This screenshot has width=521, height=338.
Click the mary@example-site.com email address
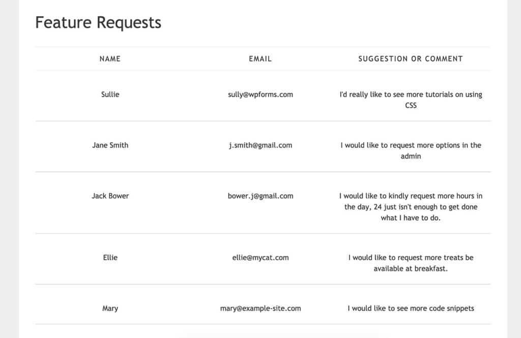pyautogui.click(x=260, y=309)
